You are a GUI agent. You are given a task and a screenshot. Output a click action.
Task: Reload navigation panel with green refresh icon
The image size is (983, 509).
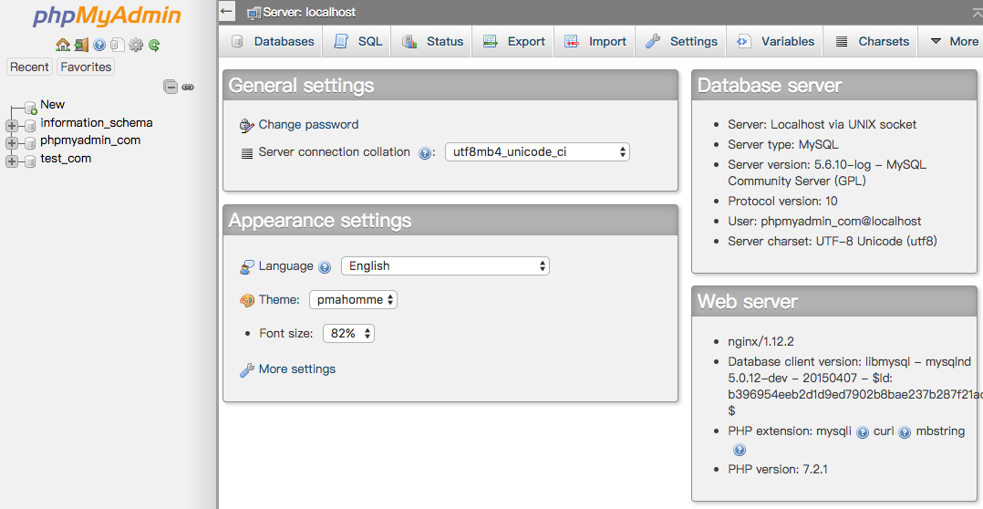[x=154, y=45]
